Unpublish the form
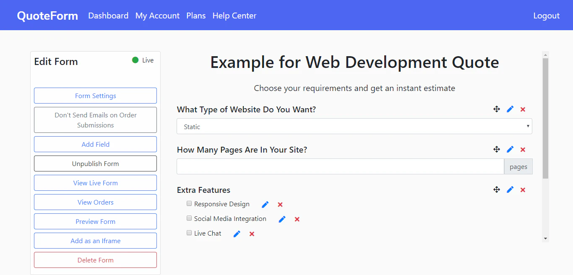The image size is (573, 275). click(95, 163)
